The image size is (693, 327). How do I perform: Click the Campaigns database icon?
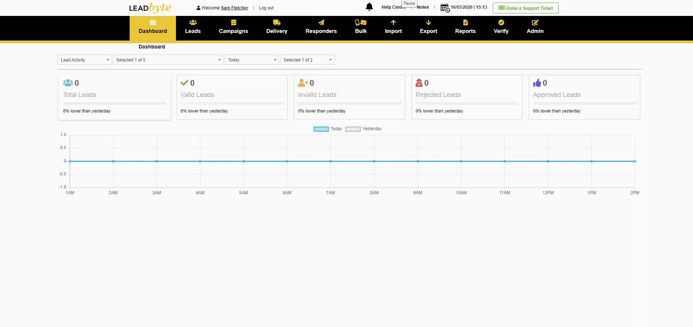[x=234, y=22]
